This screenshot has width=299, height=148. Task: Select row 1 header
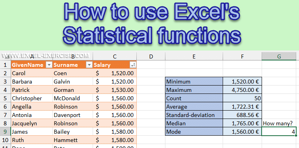(5, 65)
